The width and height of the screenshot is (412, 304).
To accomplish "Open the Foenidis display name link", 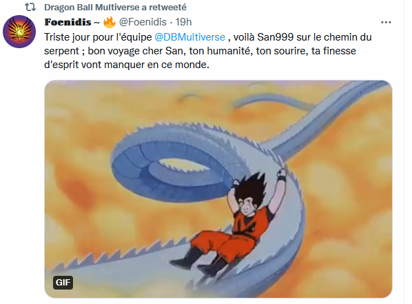I will point(68,22).
